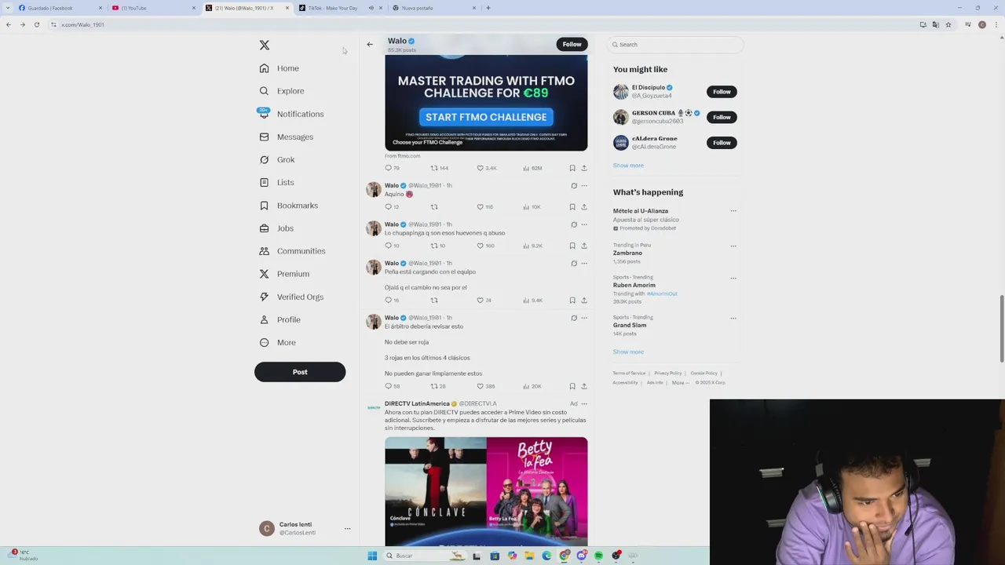Open options for Zambrano trend
Viewport: 1005px width, 565px height.
point(733,246)
